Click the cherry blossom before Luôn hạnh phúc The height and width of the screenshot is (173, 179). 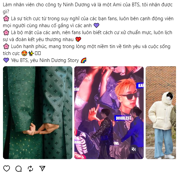pos(6,46)
